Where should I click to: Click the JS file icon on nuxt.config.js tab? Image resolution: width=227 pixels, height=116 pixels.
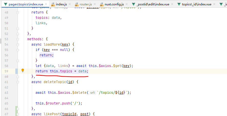(x=102, y=4)
